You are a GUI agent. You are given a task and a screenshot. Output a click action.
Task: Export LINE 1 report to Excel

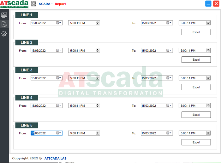[x=196, y=32]
